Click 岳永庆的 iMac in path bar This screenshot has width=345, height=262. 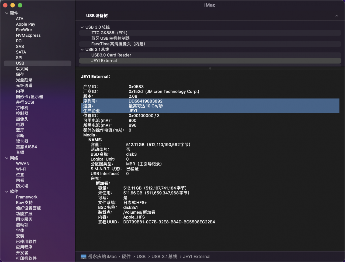click(102, 257)
